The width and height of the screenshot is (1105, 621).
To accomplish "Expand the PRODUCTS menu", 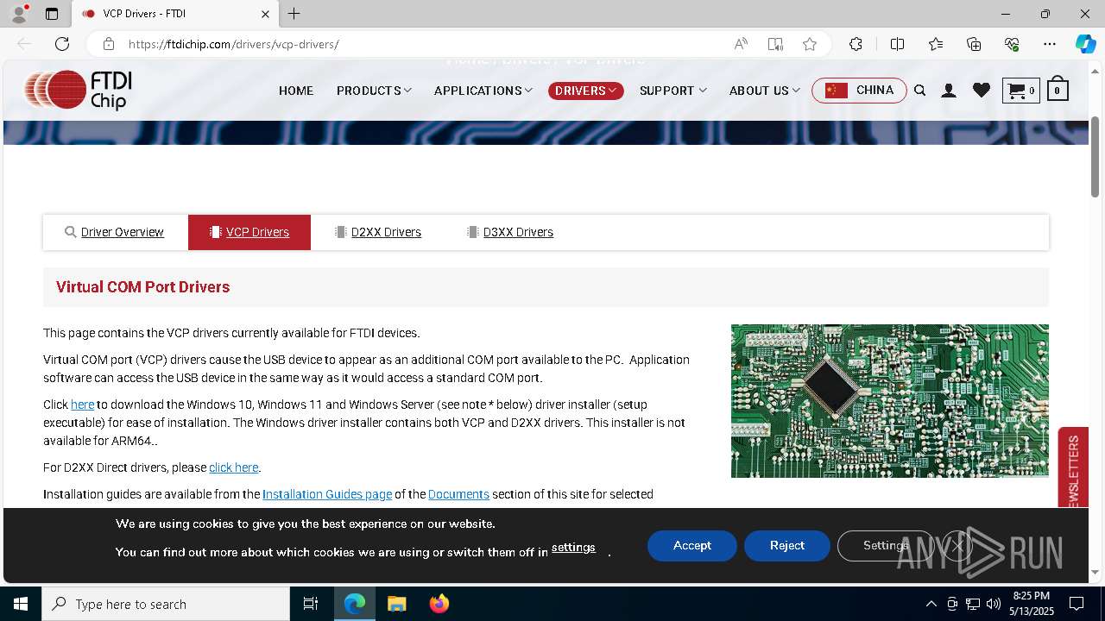I will (x=374, y=91).
